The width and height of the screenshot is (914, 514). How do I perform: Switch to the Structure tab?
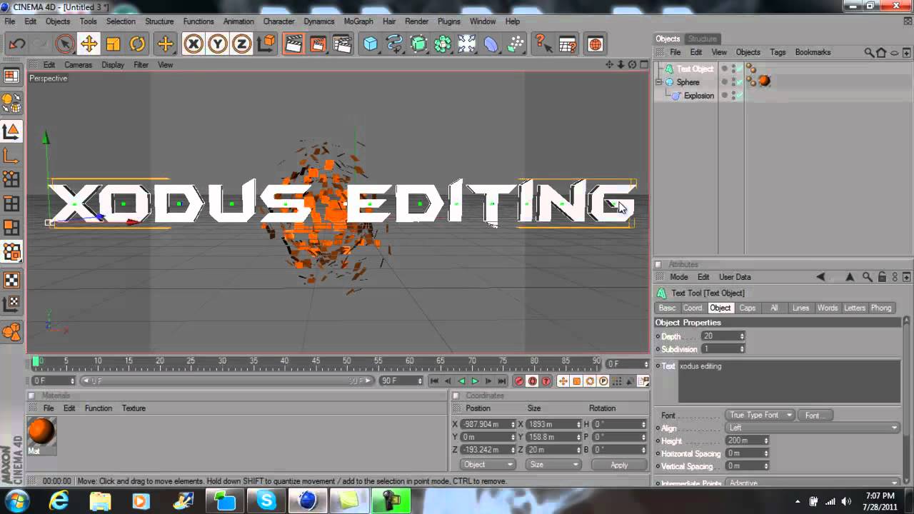pyautogui.click(x=702, y=39)
